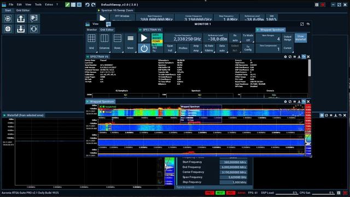
Task: Open the Amp dropdown
Action: coord(196,48)
